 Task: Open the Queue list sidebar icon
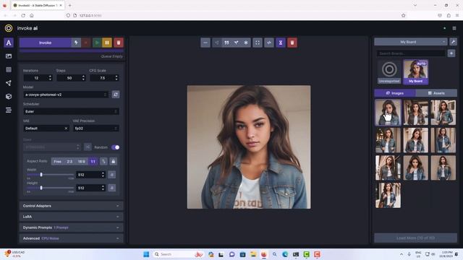[9, 110]
